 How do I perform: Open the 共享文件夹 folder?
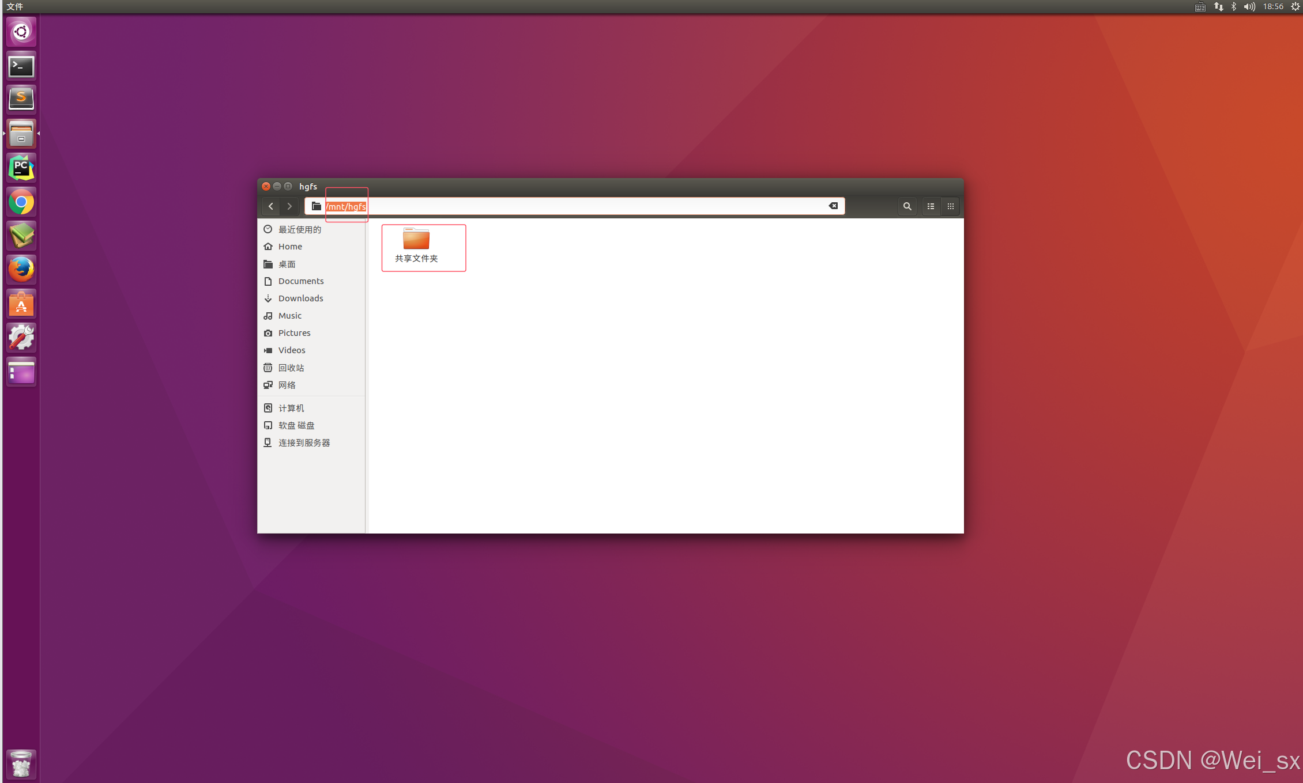point(416,246)
